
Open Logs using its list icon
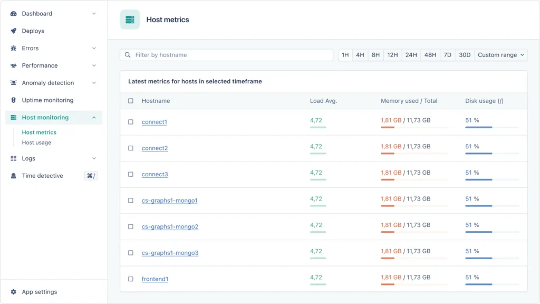13,158
